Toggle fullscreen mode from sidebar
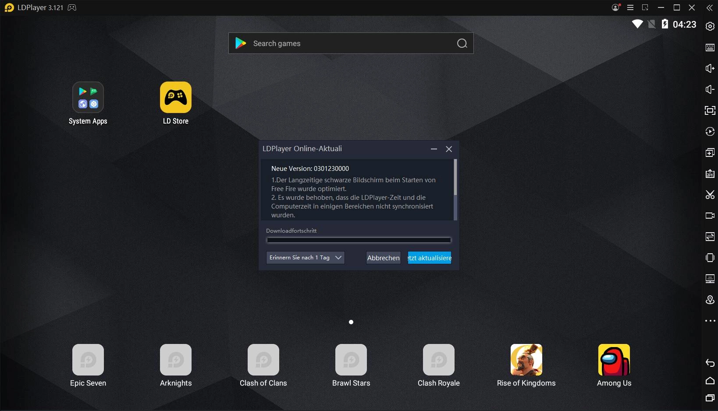The image size is (718, 411). pos(710,110)
